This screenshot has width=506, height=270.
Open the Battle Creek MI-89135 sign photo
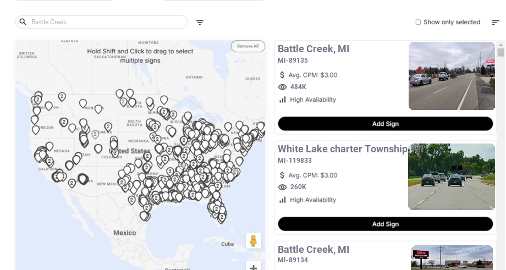coord(452,76)
